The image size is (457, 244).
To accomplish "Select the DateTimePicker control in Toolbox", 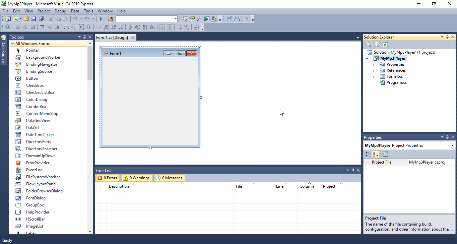I will point(40,135).
